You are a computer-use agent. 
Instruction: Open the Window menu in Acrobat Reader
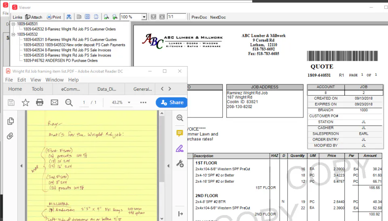pos(55,80)
